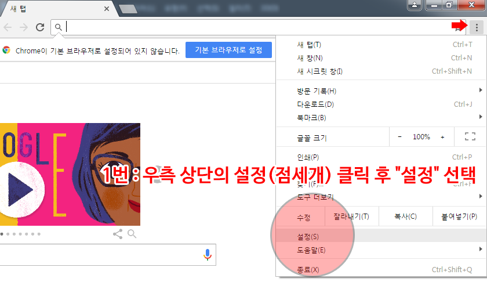The height and width of the screenshot is (289, 487).
Task: Select the 새 탭 tab title
Action: tap(18, 9)
